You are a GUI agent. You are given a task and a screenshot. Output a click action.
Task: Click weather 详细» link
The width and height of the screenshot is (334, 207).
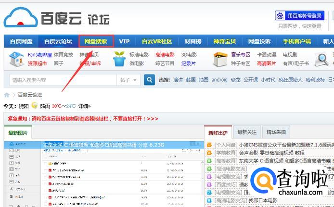pos(84,106)
